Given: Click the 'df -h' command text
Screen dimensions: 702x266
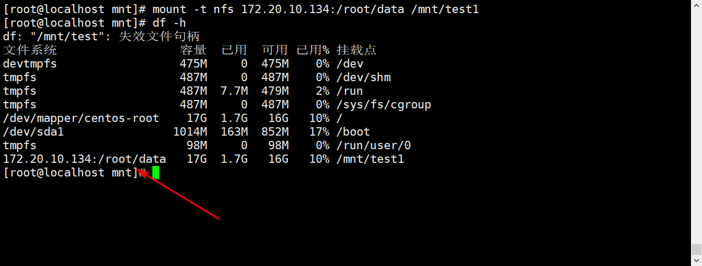Looking at the screenshot, I should tap(169, 23).
